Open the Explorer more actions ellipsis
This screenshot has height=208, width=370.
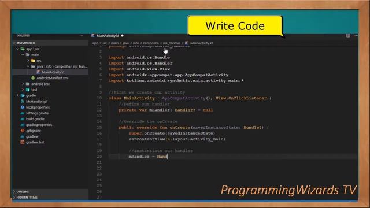click(x=81, y=35)
